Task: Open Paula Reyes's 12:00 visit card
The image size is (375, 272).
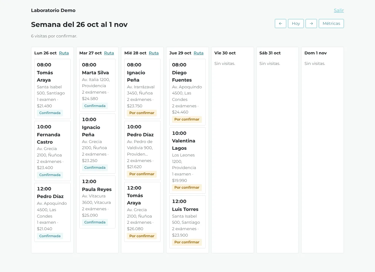Action: 97,202
